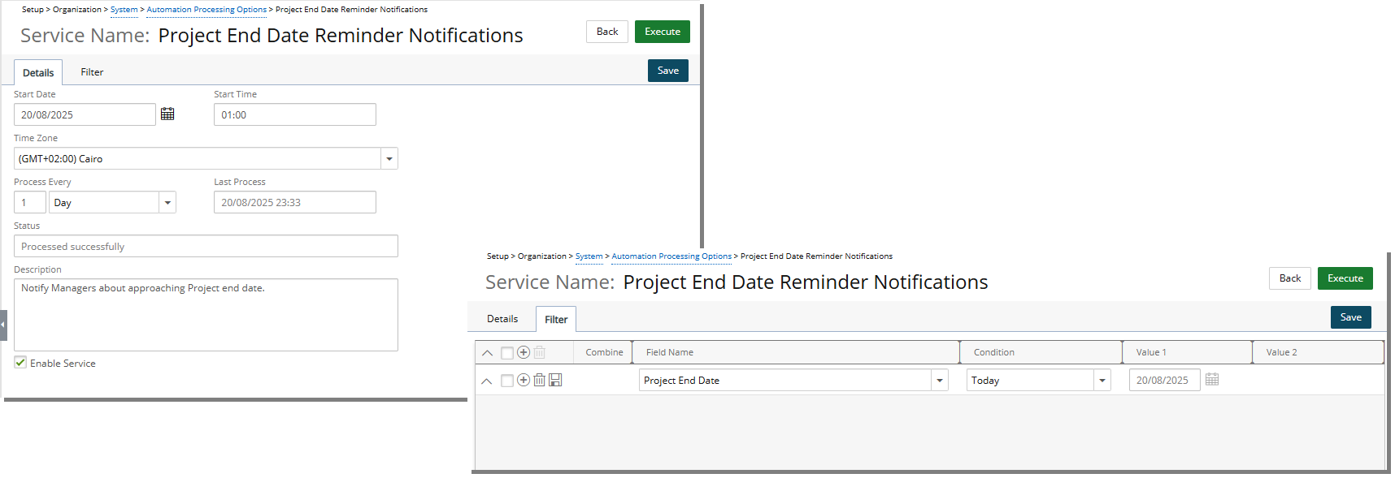Open Automation Processing Options link in Details window
Screen dimensions: 1395x478
tap(206, 10)
